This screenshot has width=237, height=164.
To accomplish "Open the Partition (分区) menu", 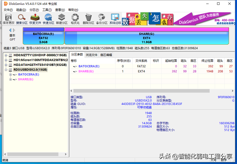I will click(34, 10).
